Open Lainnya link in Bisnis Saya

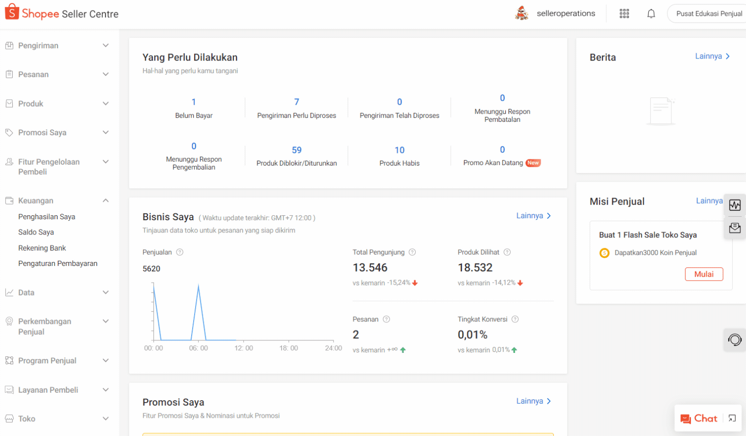[533, 216]
